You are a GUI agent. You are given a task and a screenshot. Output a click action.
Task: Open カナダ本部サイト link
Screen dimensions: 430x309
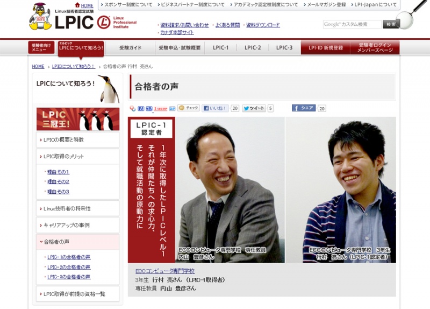coord(177,32)
